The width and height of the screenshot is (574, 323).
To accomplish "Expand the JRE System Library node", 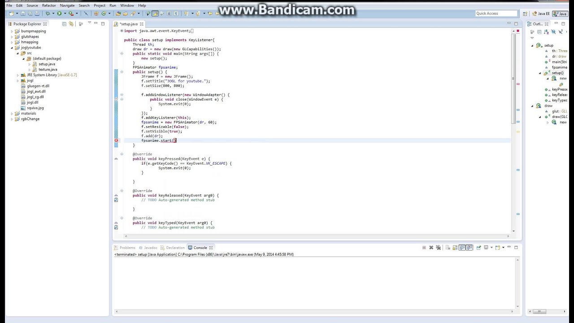I will [18, 75].
